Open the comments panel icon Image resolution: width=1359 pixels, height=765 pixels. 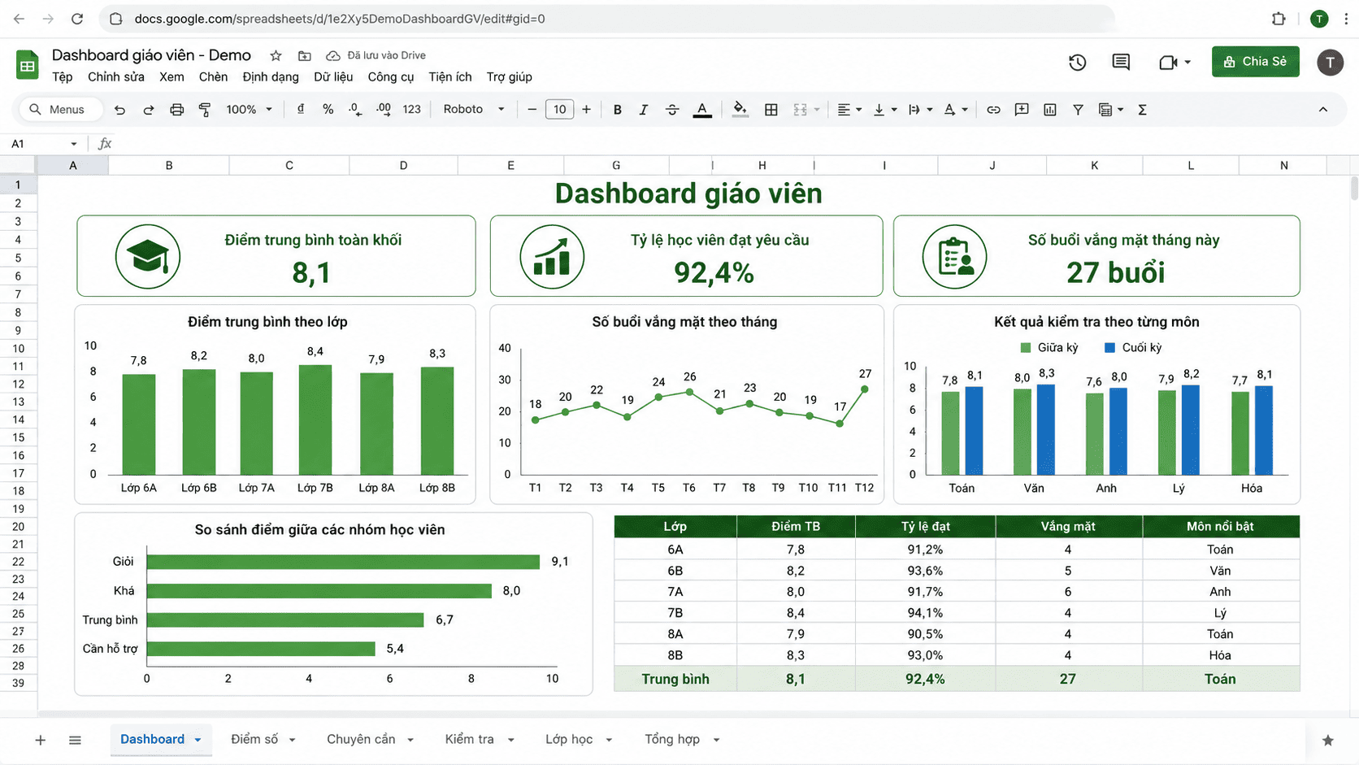(1121, 62)
